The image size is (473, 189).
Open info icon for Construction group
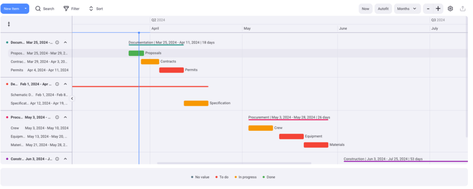coord(57,159)
